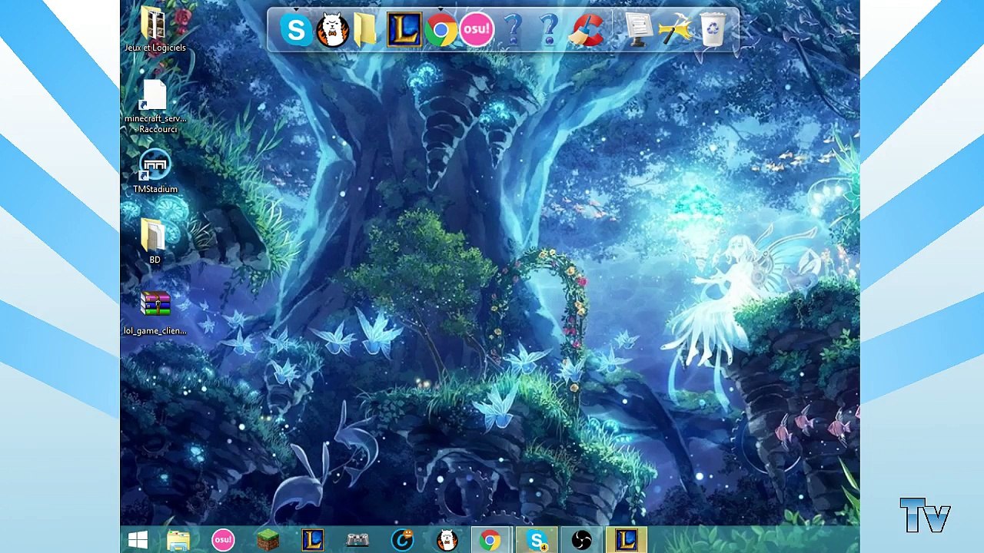Click the League of Legends taskbar icon beside Minecraft

[x=312, y=540]
